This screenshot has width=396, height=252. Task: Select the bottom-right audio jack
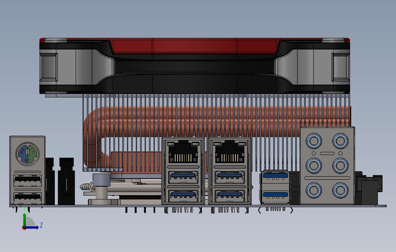click(340, 190)
